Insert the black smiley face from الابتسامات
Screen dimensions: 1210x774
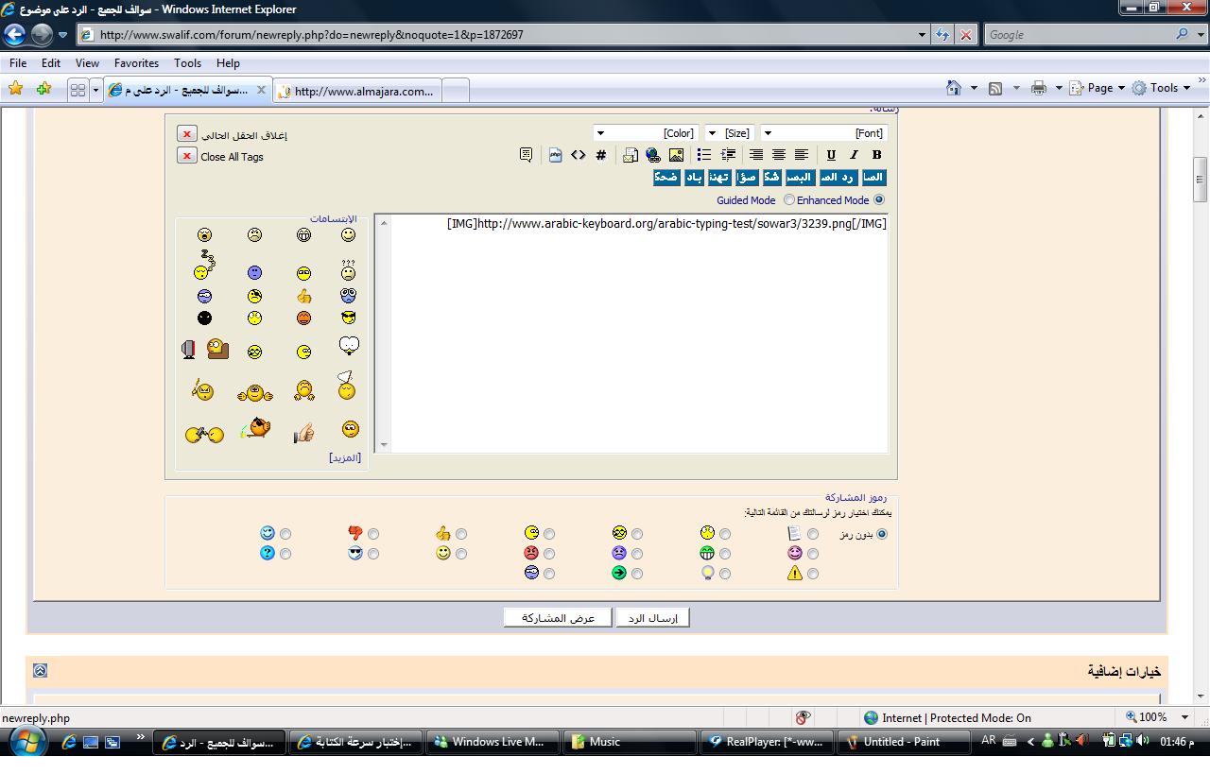click(204, 318)
